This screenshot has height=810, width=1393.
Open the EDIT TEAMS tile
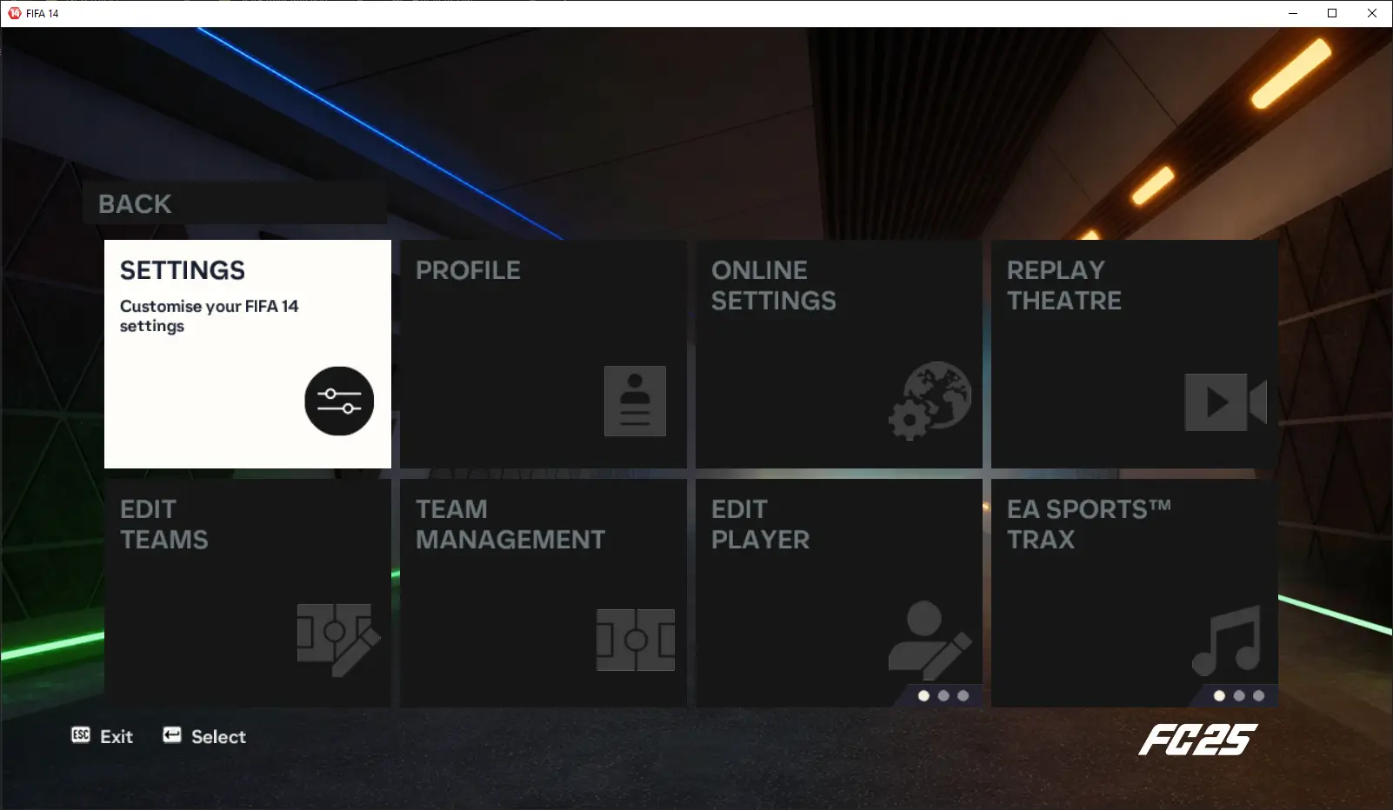[x=248, y=593]
